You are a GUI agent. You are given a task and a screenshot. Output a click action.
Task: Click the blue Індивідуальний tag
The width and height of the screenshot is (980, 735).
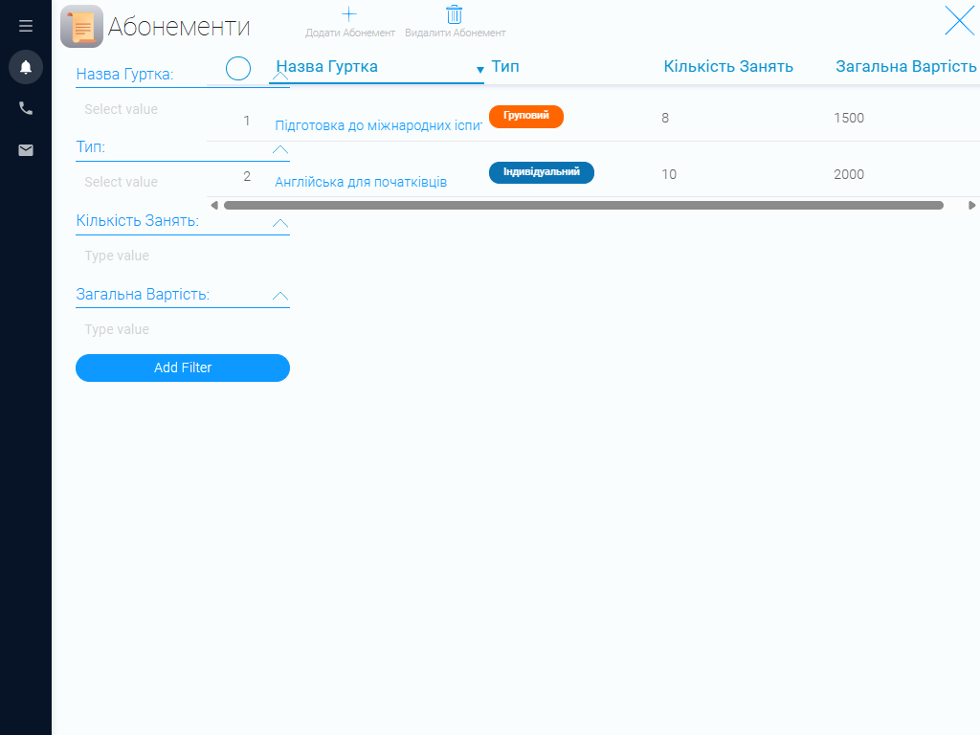coord(542,172)
